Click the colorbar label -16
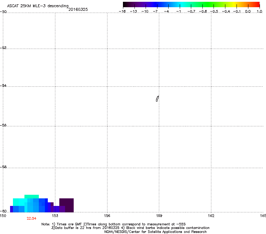Image resolution: width=266 pixels, height=234 pixels. pos(122,12)
